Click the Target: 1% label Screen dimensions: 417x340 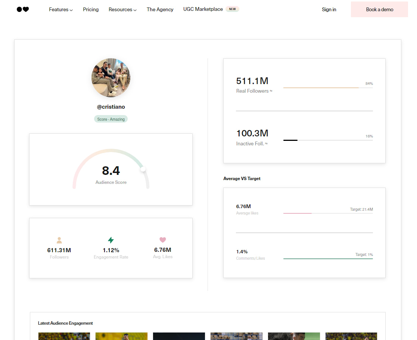pyautogui.click(x=364, y=254)
